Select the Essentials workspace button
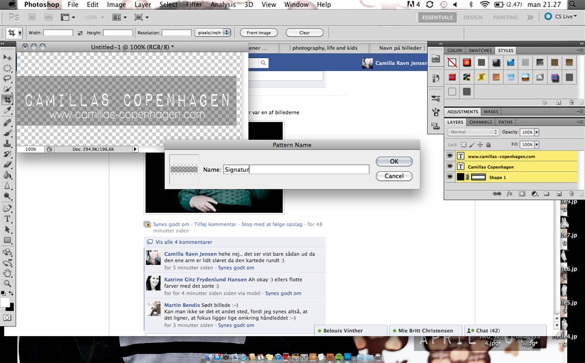585x363 pixels. (x=437, y=17)
